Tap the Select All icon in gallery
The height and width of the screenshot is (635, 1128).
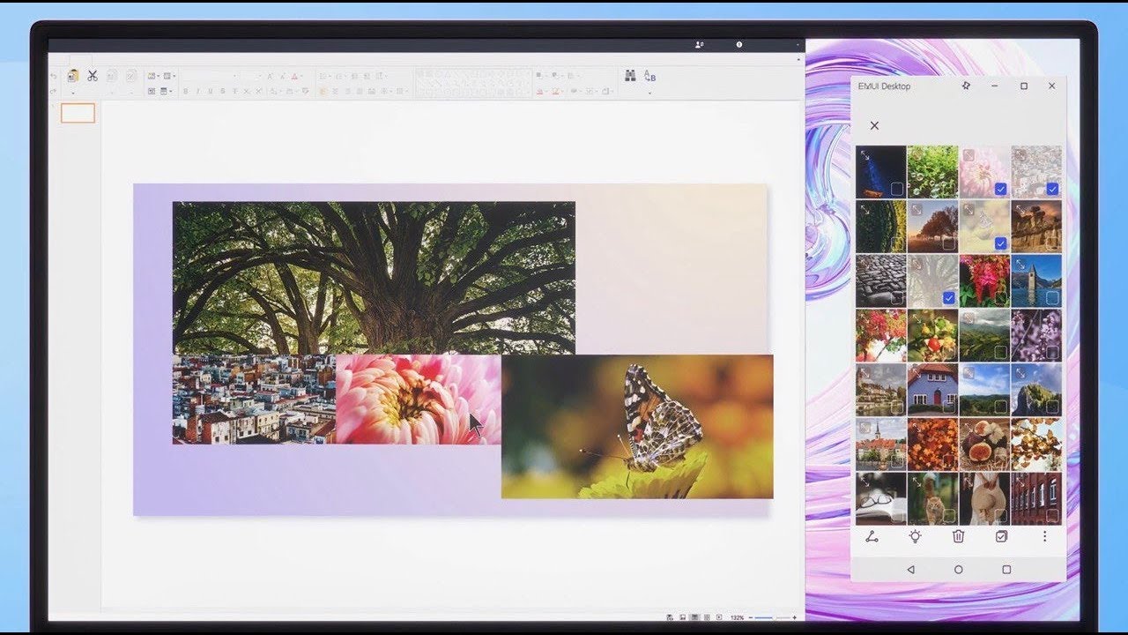(x=1001, y=536)
